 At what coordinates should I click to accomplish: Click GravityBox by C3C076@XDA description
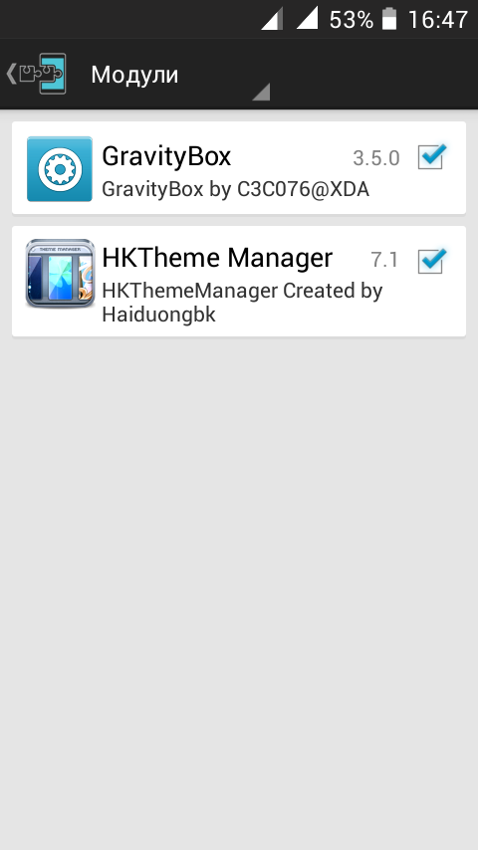coord(235,189)
